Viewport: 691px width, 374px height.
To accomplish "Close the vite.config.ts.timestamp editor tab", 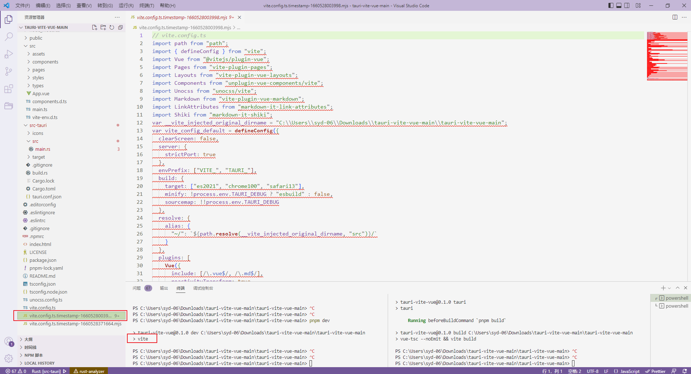I will (239, 17).
